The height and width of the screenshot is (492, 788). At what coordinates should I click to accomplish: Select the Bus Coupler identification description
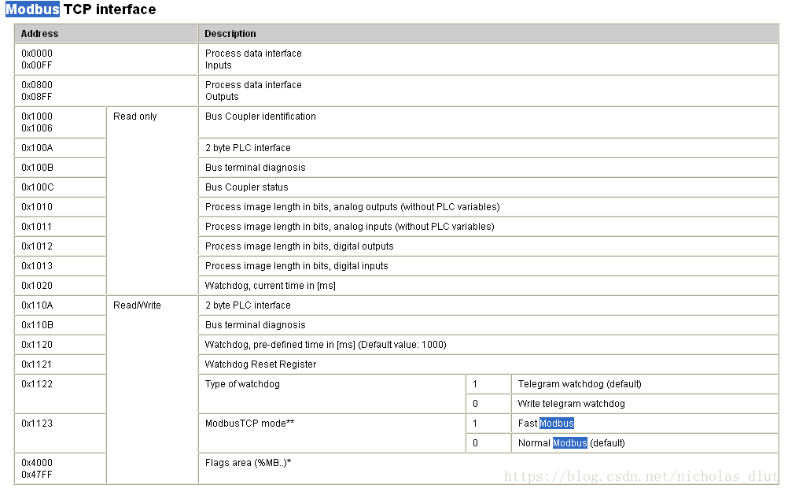coord(260,117)
